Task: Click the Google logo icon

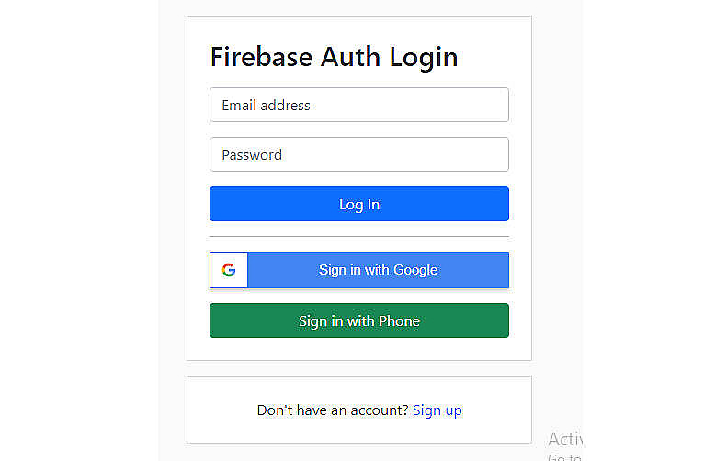Action: tap(229, 270)
